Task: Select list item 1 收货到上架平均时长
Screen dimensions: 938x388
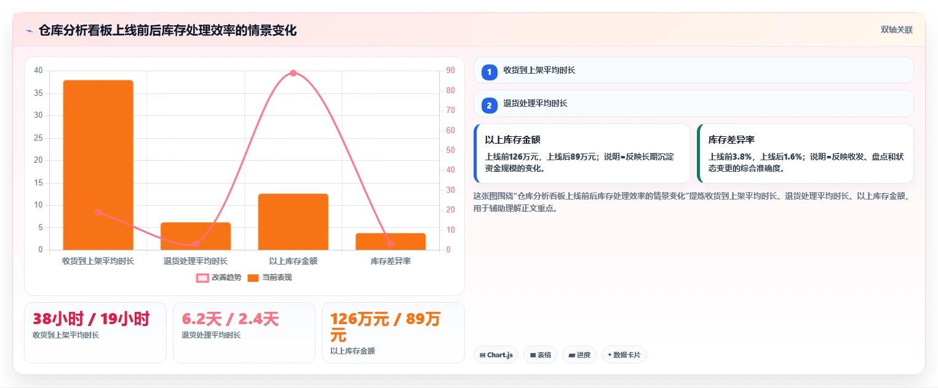Action: point(693,71)
